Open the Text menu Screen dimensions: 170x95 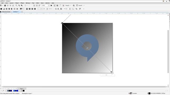click(x=33, y=3)
